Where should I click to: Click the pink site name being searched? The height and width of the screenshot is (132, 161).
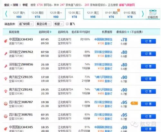pyautogui.click(x=127, y=5)
